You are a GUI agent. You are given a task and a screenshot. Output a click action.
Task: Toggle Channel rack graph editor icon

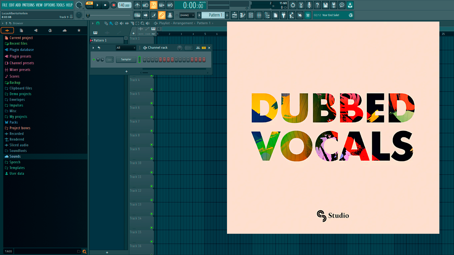click(x=198, y=48)
